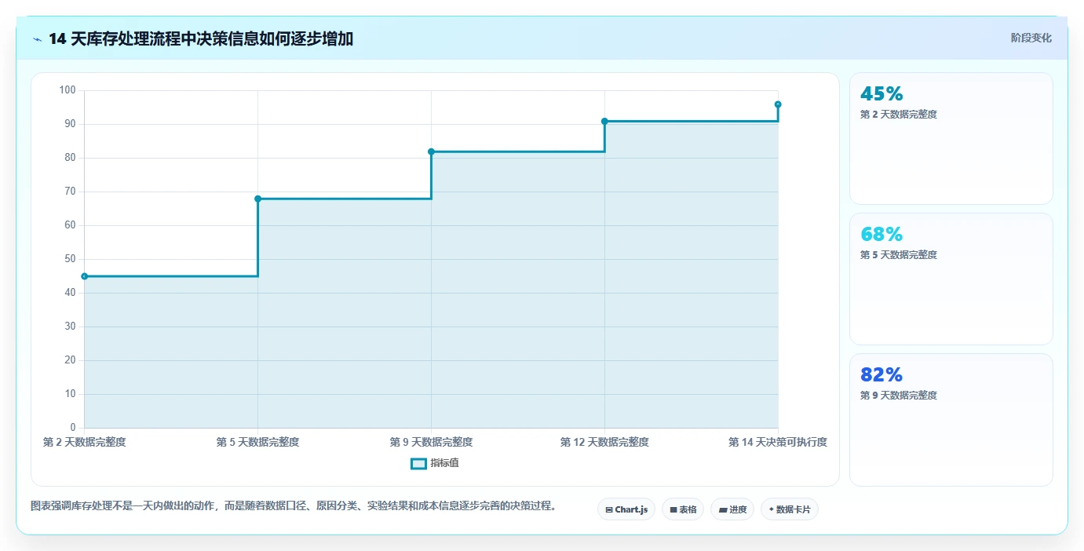
Task: Click the 进度 tag icon
Action: tap(723, 510)
